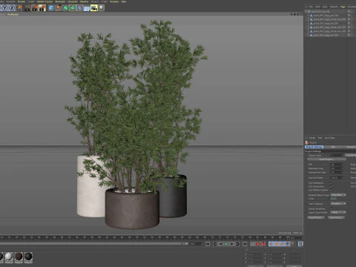Step to previous frame in timeline controls
356x267 pixels.
(x=220, y=244)
